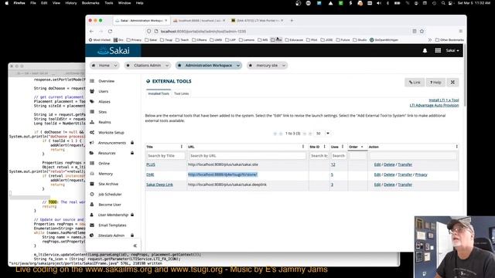Click Search by URL field

click(x=247, y=156)
